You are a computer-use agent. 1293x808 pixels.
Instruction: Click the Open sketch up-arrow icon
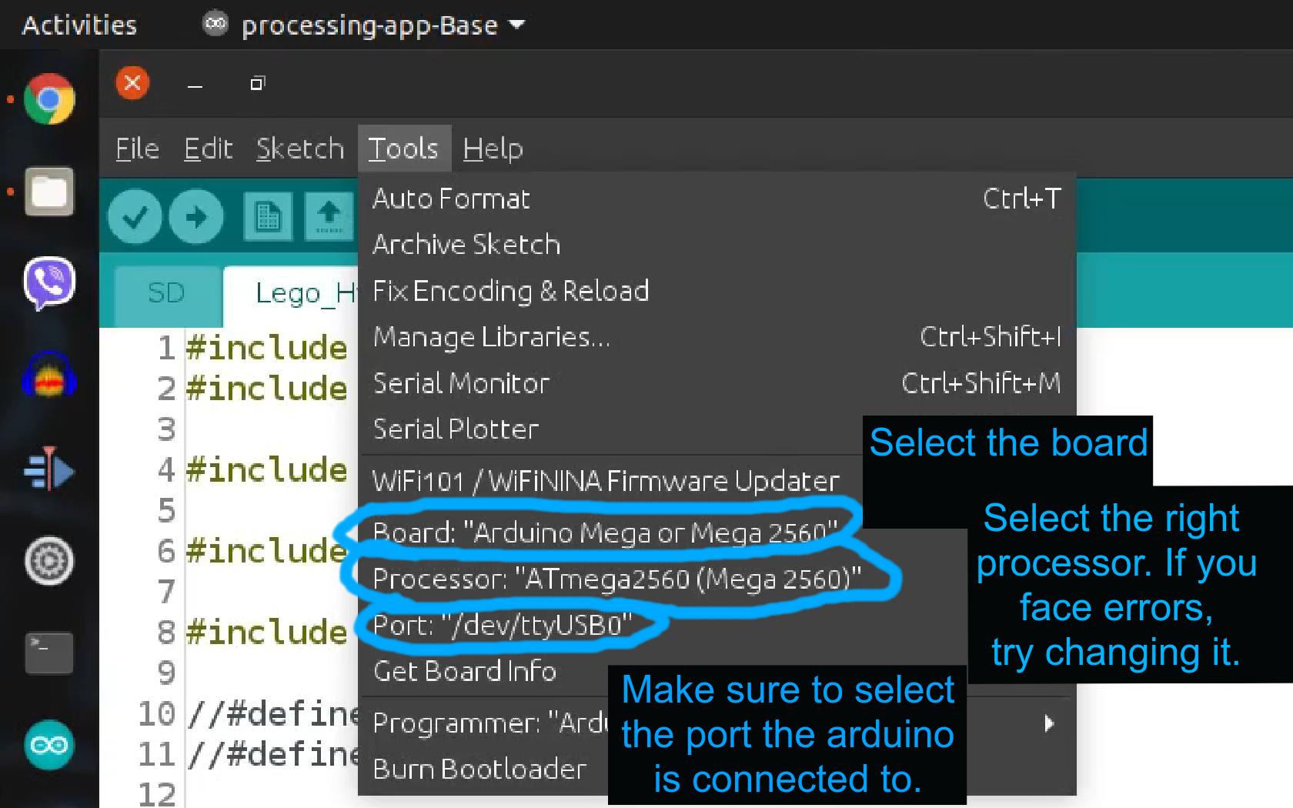click(x=329, y=217)
